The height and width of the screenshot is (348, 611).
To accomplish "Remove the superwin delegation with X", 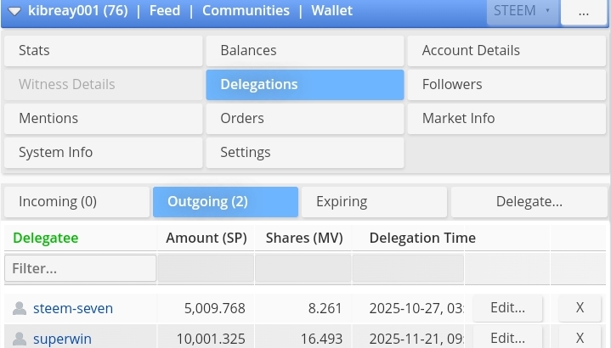I will pyautogui.click(x=580, y=338).
